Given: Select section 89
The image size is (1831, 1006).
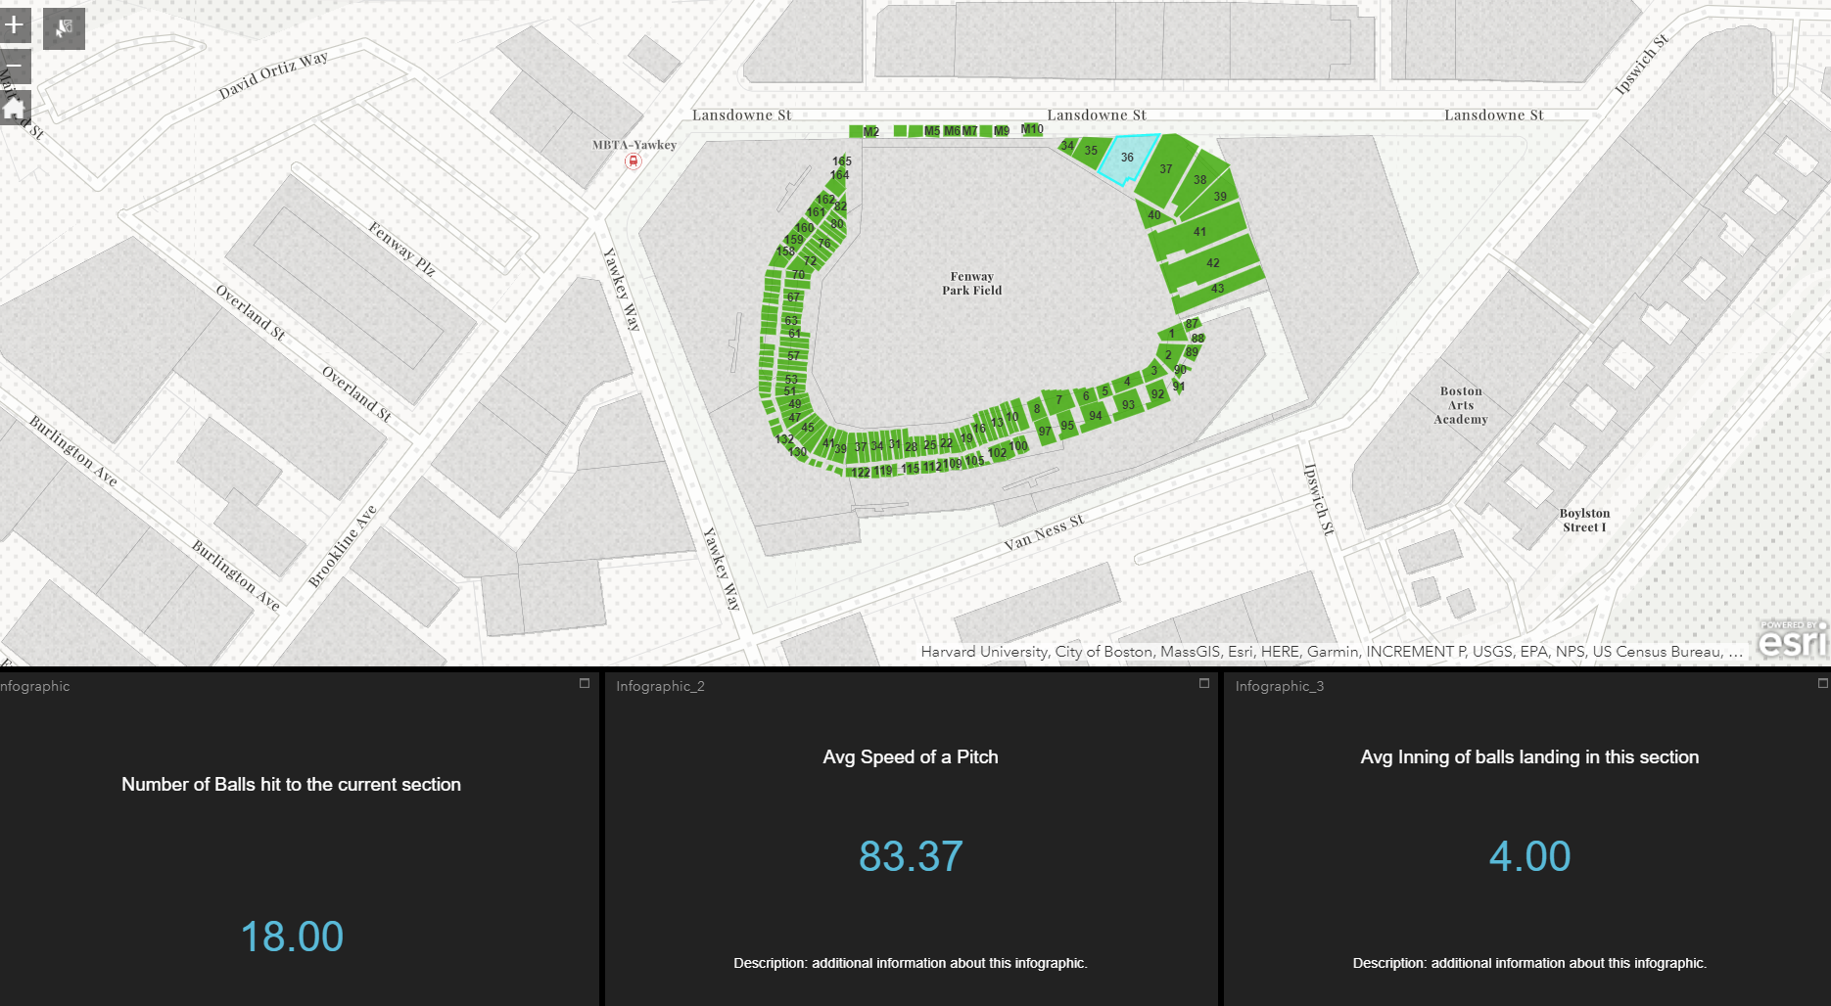Looking at the screenshot, I should click(x=1192, y=352).
